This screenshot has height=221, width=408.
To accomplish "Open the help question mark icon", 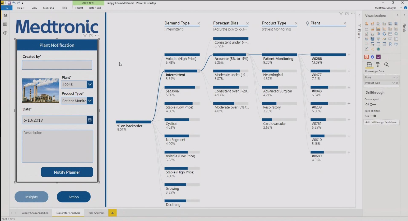I will point(405,8).
